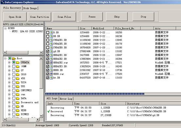Switch to the File Recovery tab
Screen dimensions: 181x128
tap(12, 8)
